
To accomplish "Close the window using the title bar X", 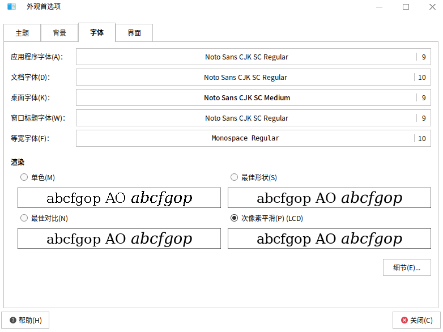I will pyautogui.click(x=432, y=7).
